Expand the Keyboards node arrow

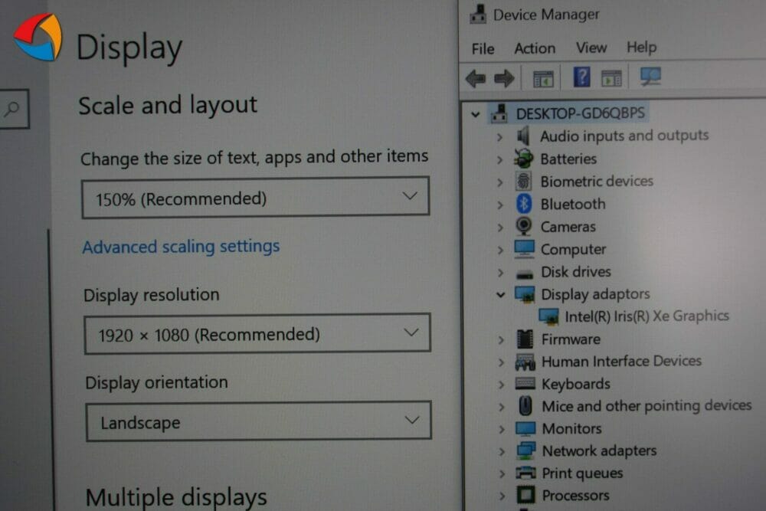(501, 385)
